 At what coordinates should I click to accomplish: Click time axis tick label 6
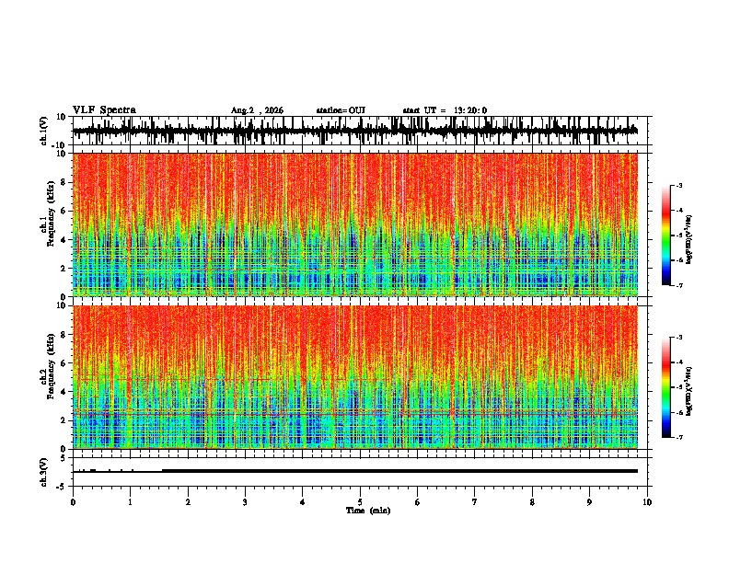coord(418,502)
